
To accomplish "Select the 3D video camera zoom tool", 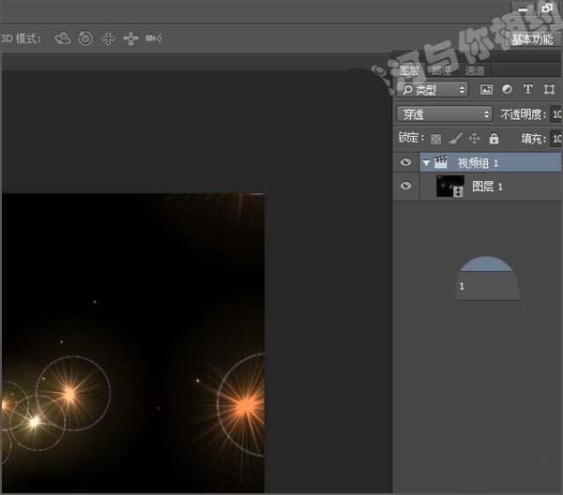I will tap(154, 38).
